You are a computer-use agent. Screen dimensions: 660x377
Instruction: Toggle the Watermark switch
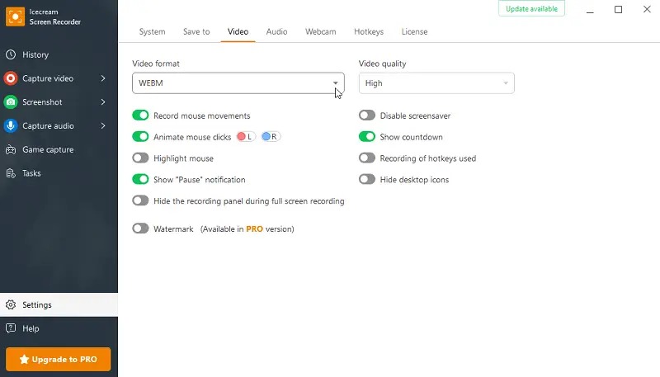pos(140,229)
